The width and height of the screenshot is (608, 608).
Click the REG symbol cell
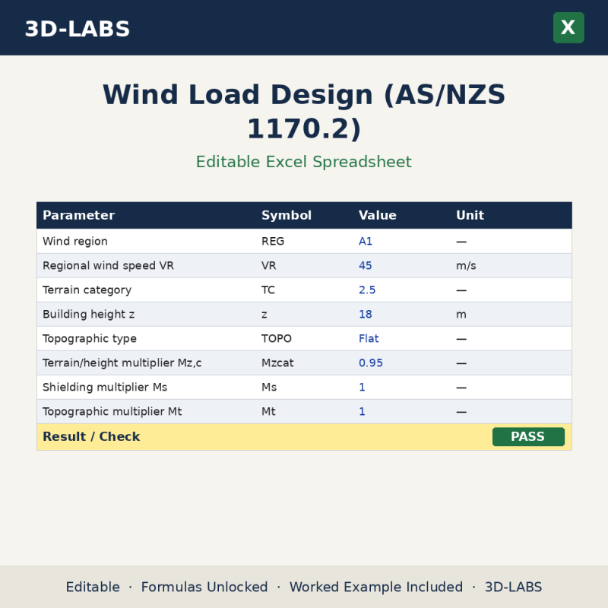[x=273, y=241]
